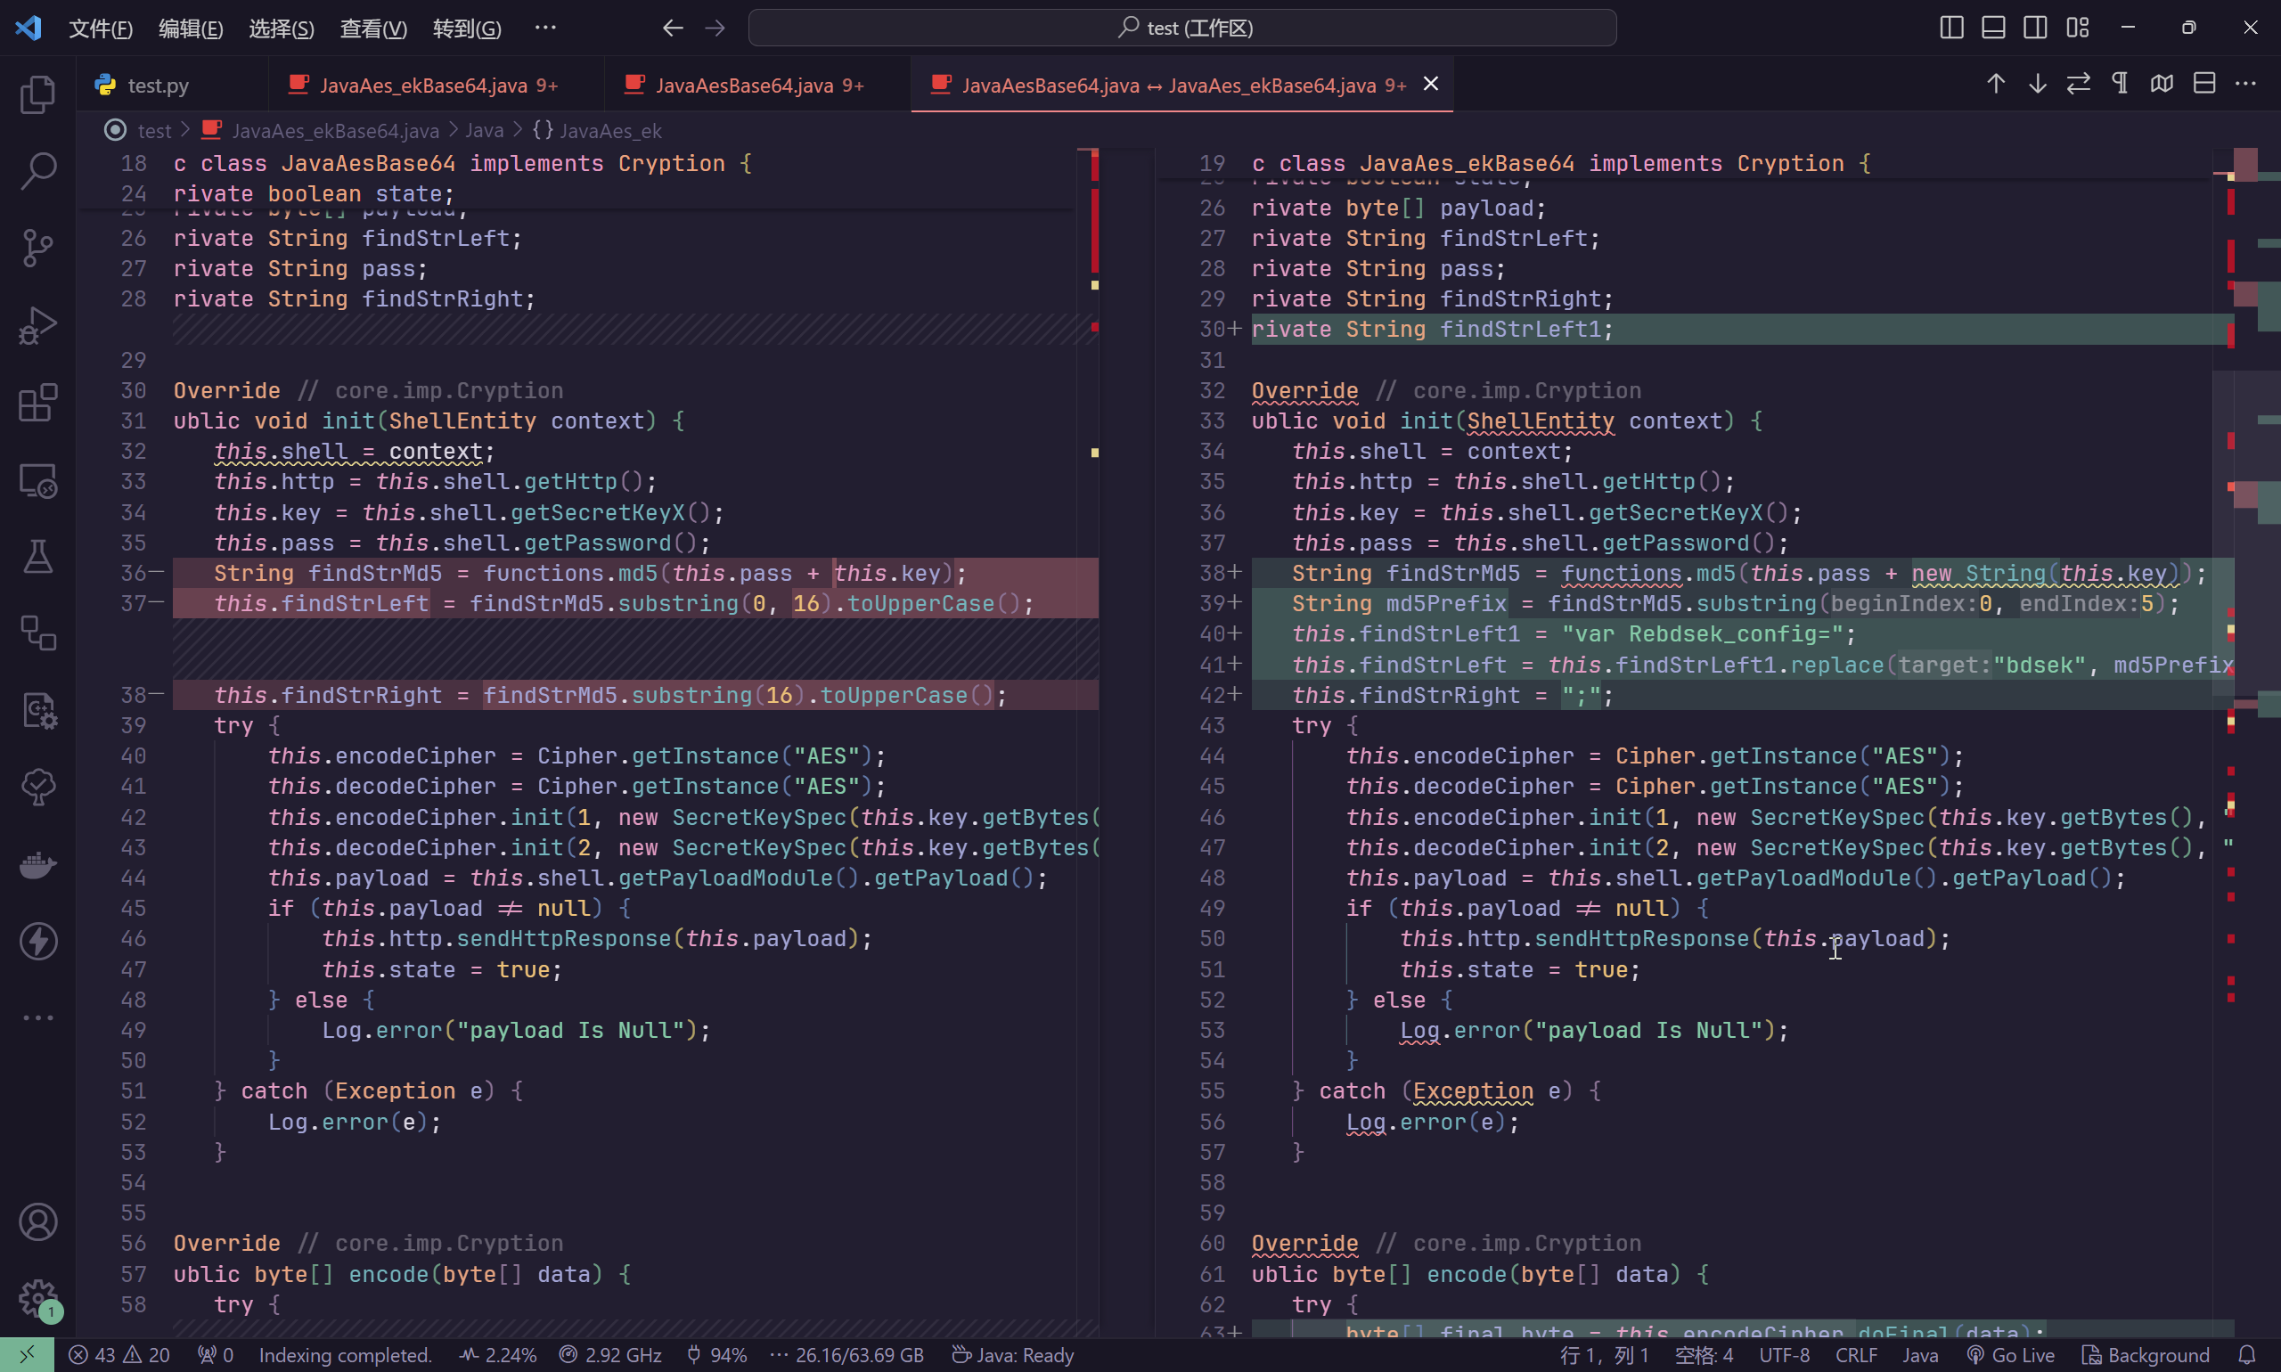Toggle inline diff view layout
This screenshot has height=1372, width=2281.
tap(2204, 83)
